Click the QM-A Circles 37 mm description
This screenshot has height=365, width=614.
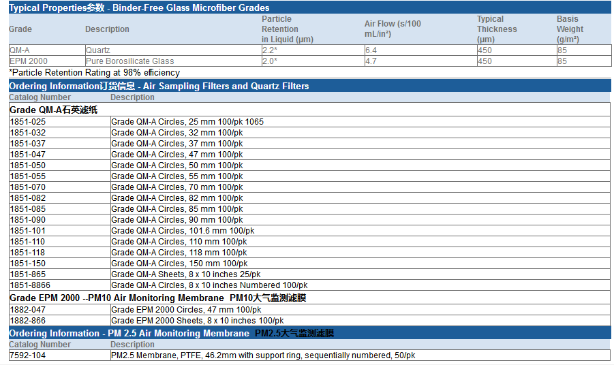(x=177, y=144)
